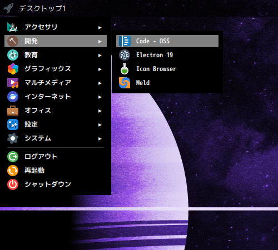Open the オフィス menu category
This screenshot has width=278, height=250.
[x=56, y=111]
